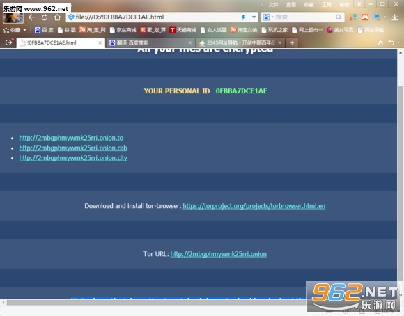
Task: Open the colorful apps grid icon in toolbar
Action: [352, 17]
